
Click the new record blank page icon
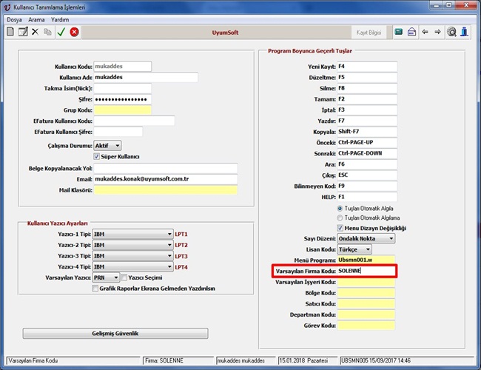[10, 32]
